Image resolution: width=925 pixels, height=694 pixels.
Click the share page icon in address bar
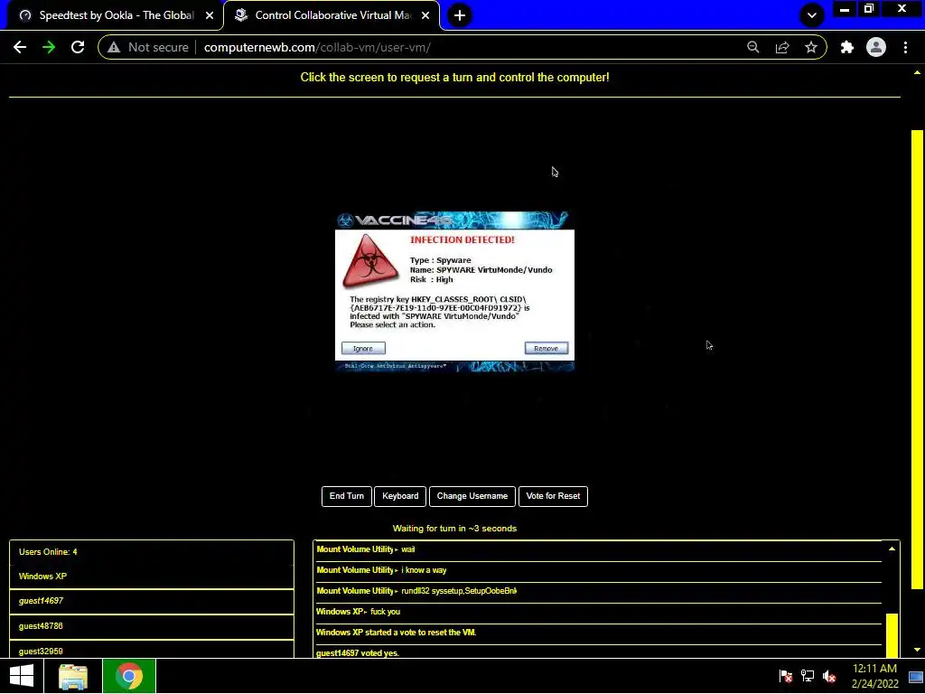tap(782, 47)
